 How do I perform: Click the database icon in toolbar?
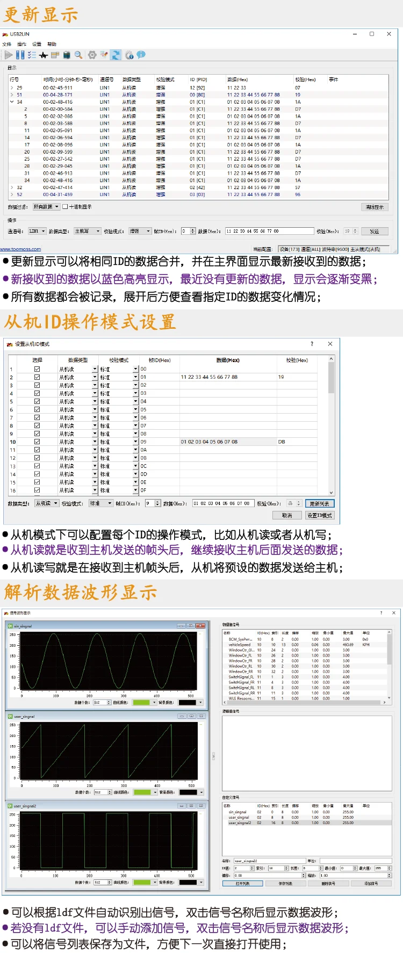67,55
